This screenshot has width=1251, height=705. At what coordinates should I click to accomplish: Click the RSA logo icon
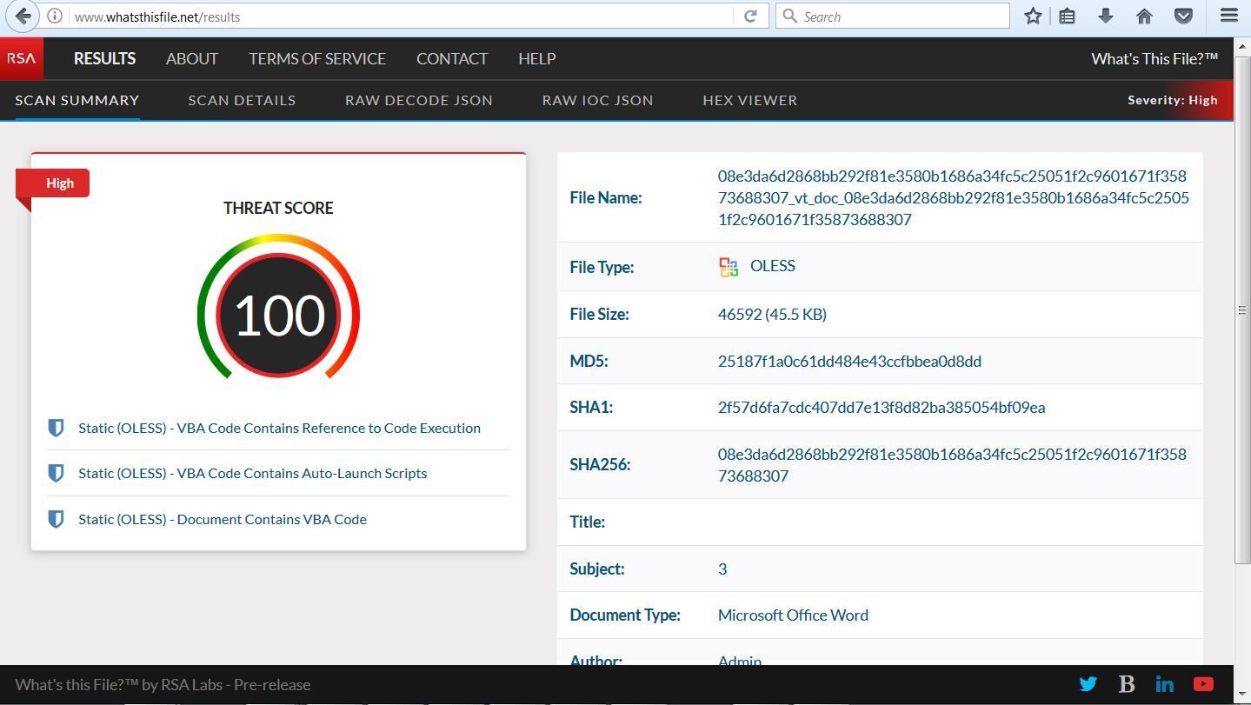click(x=21, y=58)
